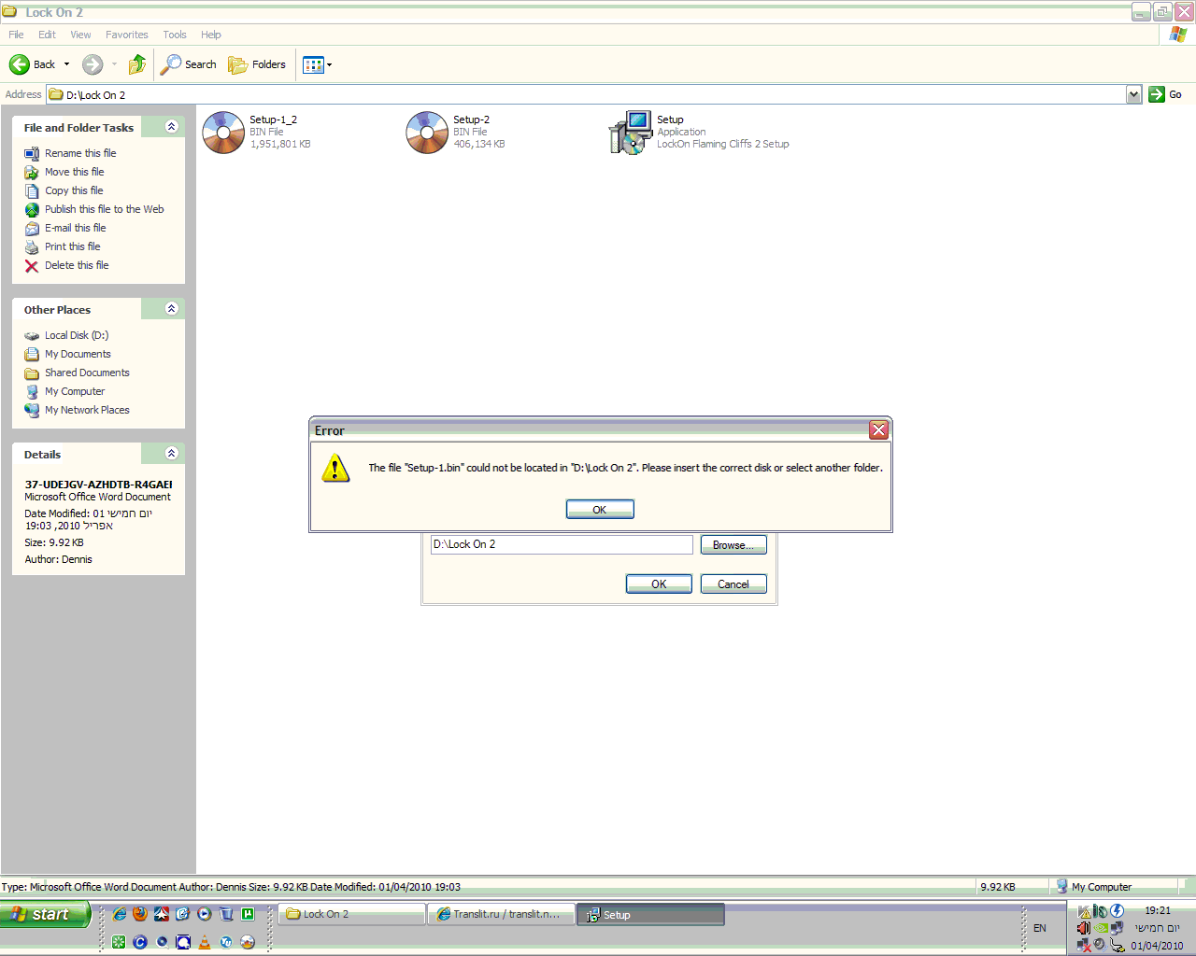Open Local Disk (D:) from Other Places

pyautogui.click(x=77, y=335)
